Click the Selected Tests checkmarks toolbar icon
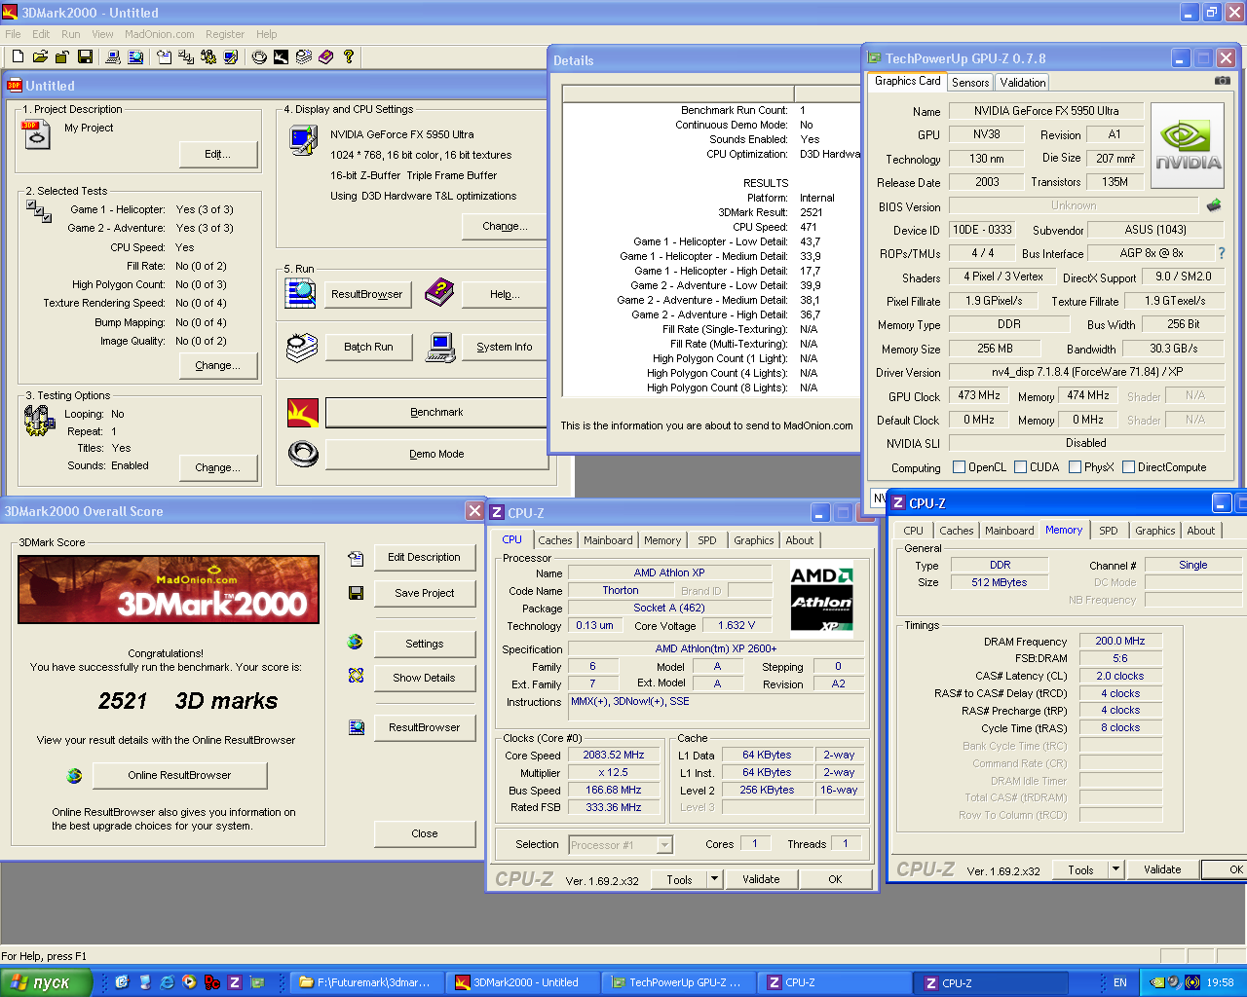This screenshot has height=997, width=1247. (x=185, y=57)
